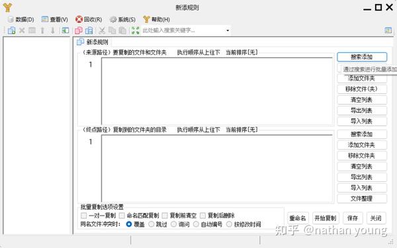Select the 询问 radio button
Viewport: 397px width, 248px height.
coord(173,224)
